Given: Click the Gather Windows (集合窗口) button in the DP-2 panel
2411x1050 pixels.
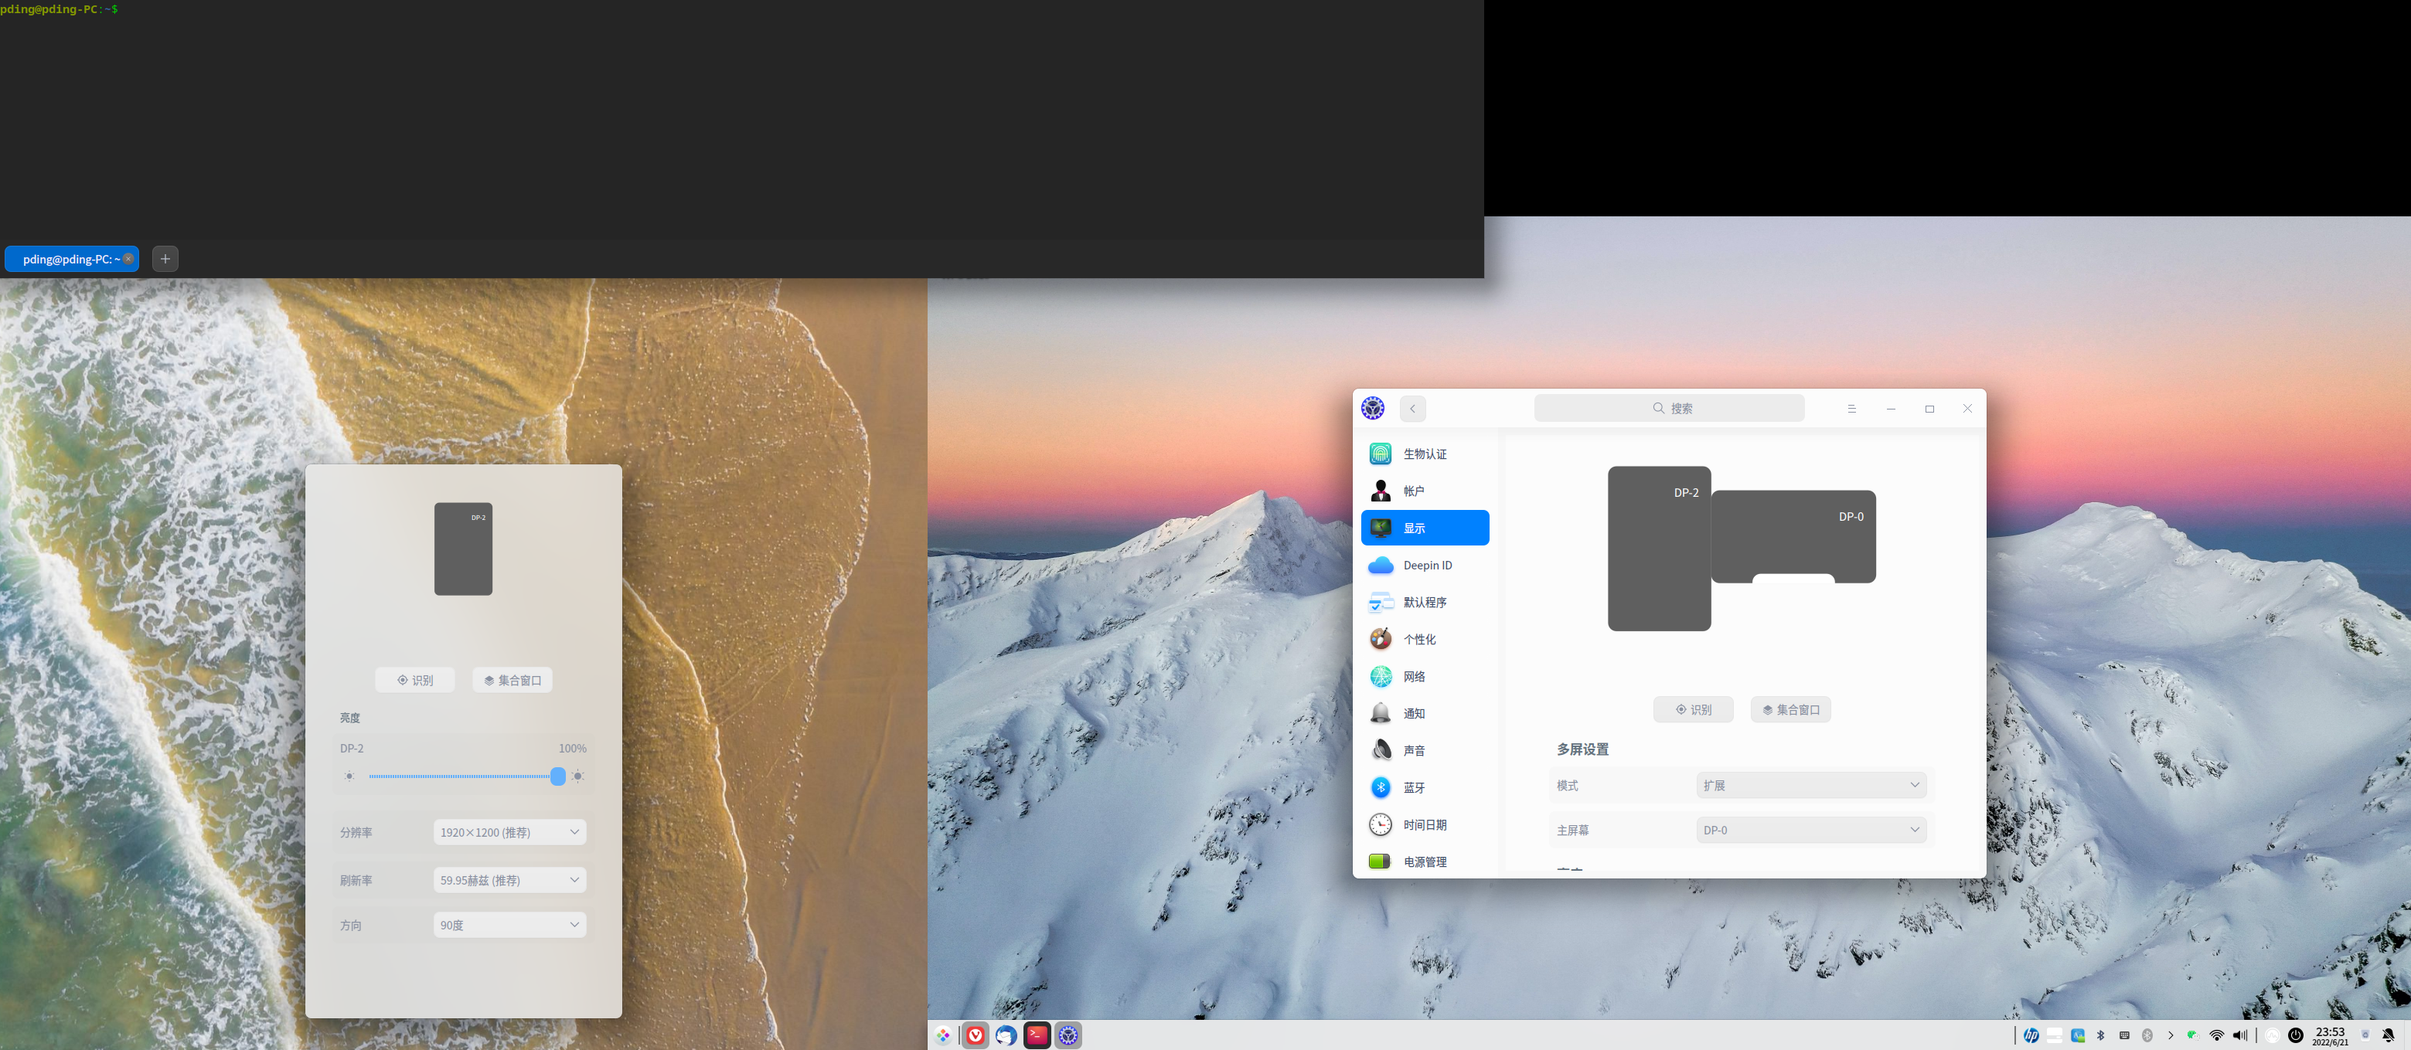Looking at the screenshot, I should click(x=512, y=681).
